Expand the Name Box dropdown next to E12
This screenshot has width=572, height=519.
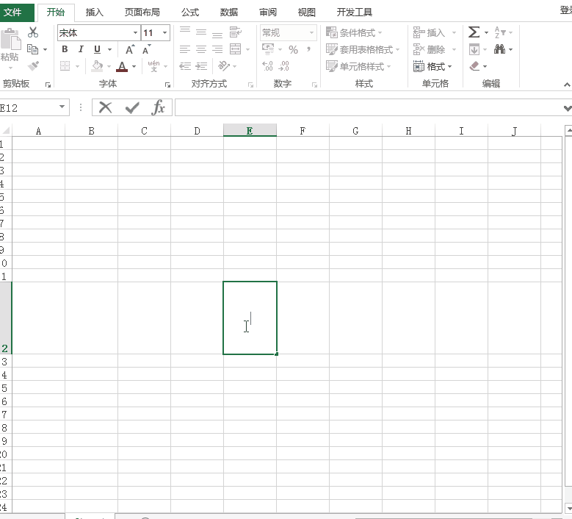[62, 108]
